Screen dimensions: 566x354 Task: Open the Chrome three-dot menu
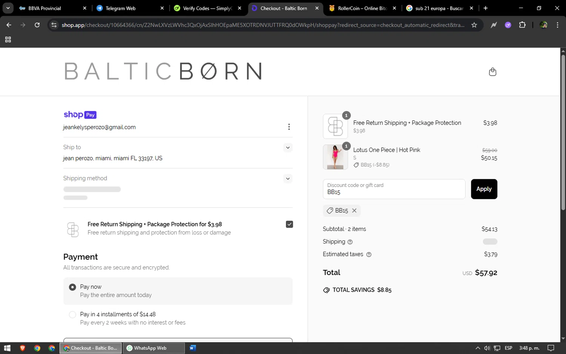click(x=557, y=25)
